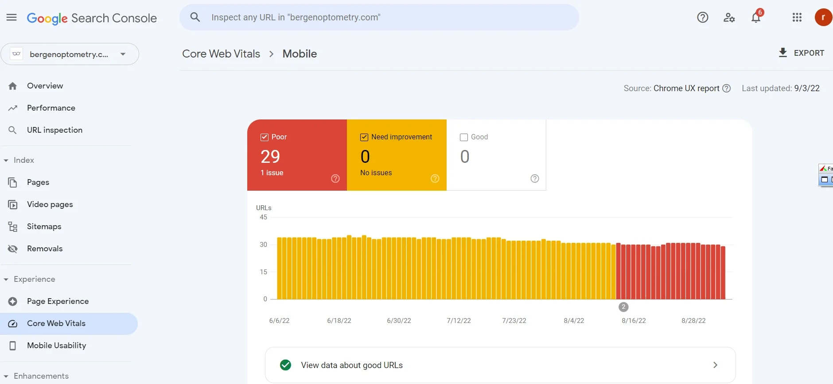833x384 pixels.
Task: Click the Core Web Vitals gauge icon
Action: click(x=13, y=323)
